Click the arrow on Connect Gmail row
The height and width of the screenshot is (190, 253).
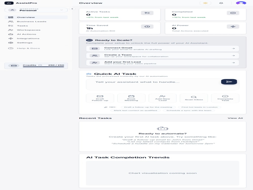pos(233,48)
